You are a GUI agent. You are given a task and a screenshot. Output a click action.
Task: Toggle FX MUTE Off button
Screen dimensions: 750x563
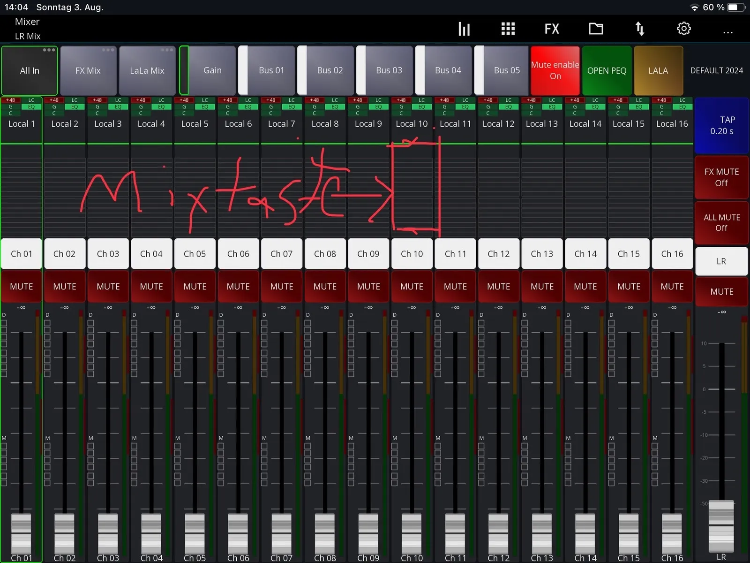click(721, 177)
